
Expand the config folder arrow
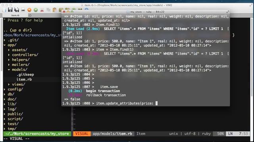[5, 90]
